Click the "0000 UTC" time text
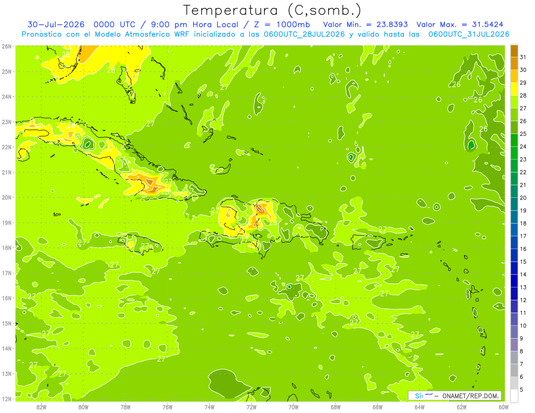The width and height of the screenshot is (535, 413). pyautogui.click(x=114, y=25)
